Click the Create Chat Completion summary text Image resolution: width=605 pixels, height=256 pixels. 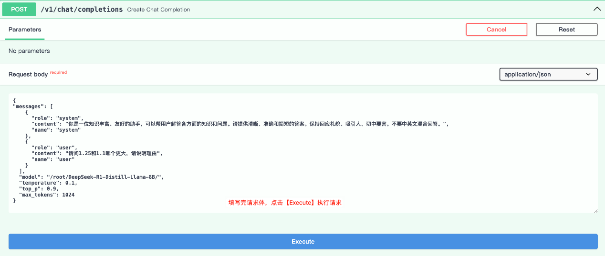coord(158,10)
